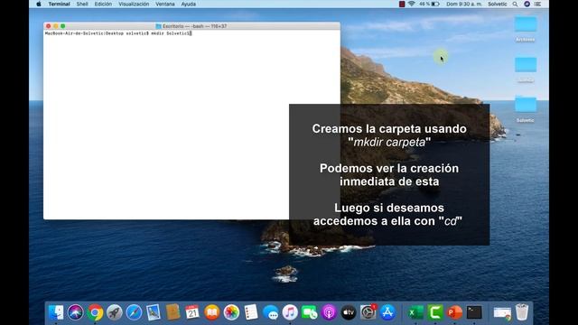Select the Solvetic desktop folder
Viewport: 578px width, 325px height.
click(526, 108)
